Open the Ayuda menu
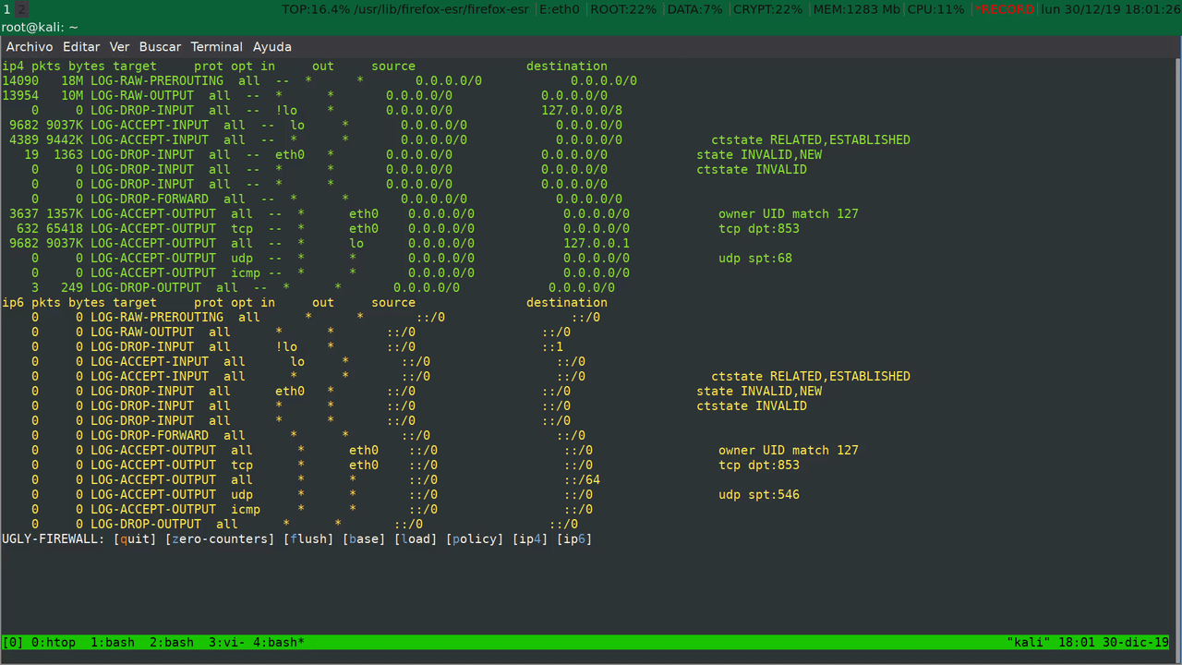Screen dimensions: 1182x665 point(272,46)
